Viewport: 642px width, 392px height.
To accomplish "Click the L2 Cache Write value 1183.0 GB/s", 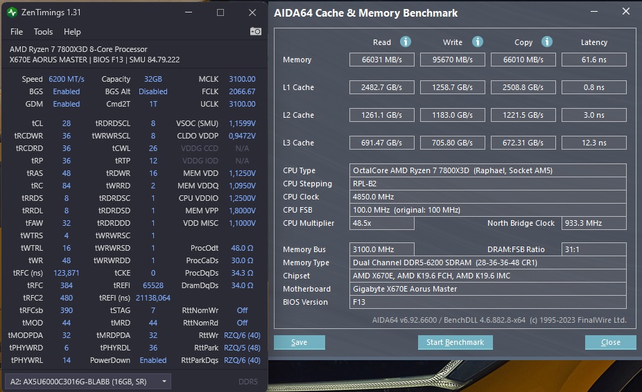I will (x=453, y=115).
